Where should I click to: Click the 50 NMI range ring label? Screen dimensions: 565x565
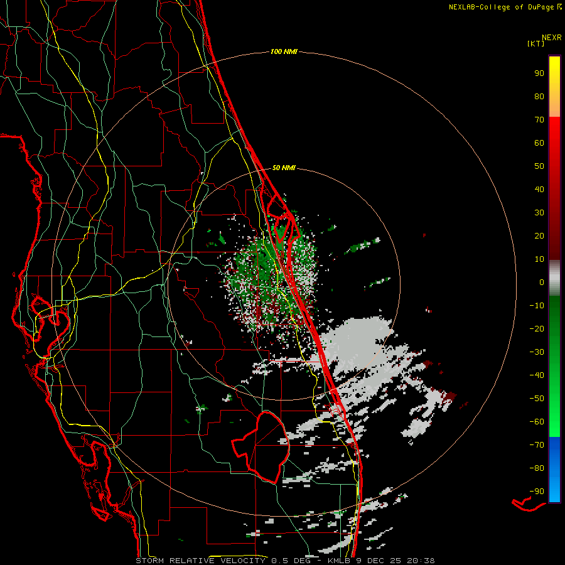coord(284,168)
